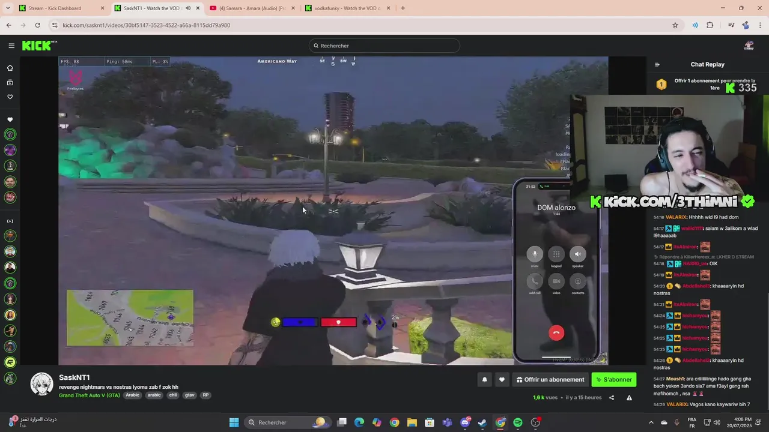Click Moush1 username in chat replay
This screenshot has width=769, height=432.
coord(675,379)
